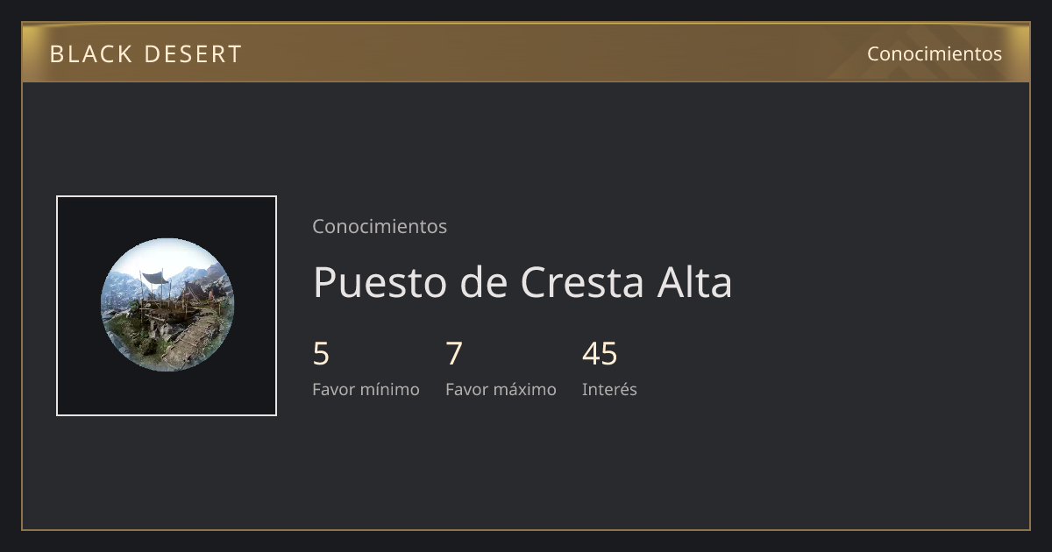Screen dimensions: 1052x552
Task: Click the circular Puesto de Cresta Alta image
Action: click(x=167, y=305)
